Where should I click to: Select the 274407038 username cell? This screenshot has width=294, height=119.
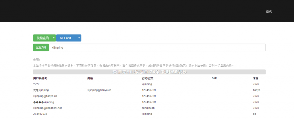(x=40, y=114)
